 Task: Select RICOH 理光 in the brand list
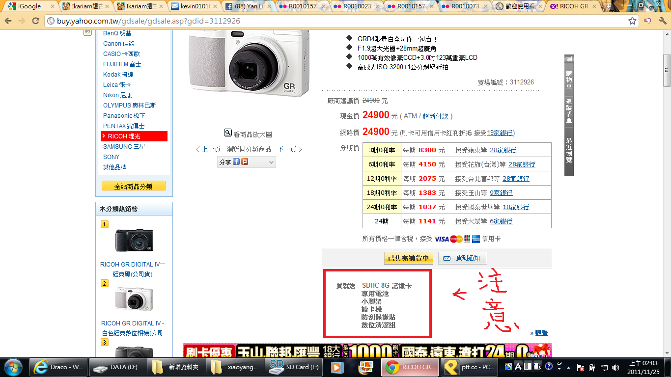[134, 136]
